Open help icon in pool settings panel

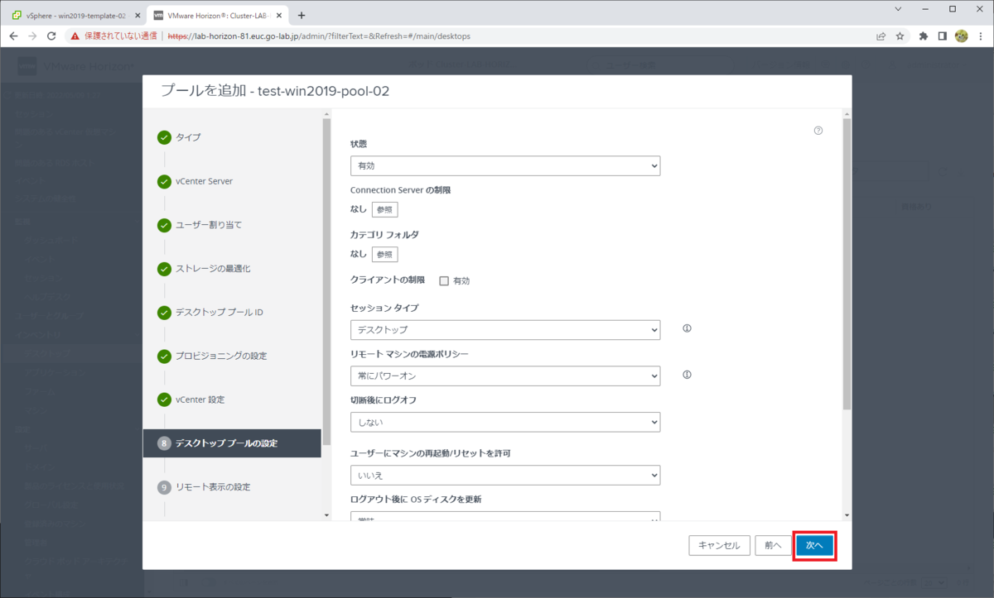click(x=818, y=131)
